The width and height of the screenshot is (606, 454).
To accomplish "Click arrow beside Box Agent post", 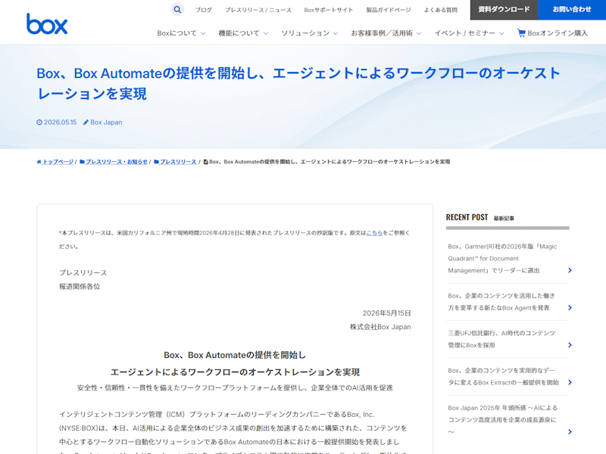I will pyautogui.click(x=570, y=308).
